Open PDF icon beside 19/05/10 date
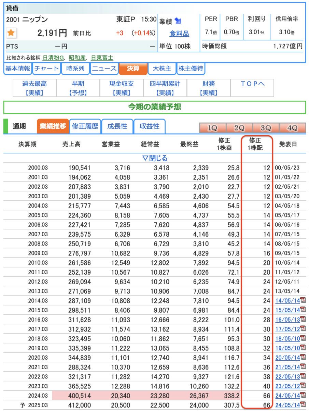This screenshot has height=411, width=309. (303, 348)
